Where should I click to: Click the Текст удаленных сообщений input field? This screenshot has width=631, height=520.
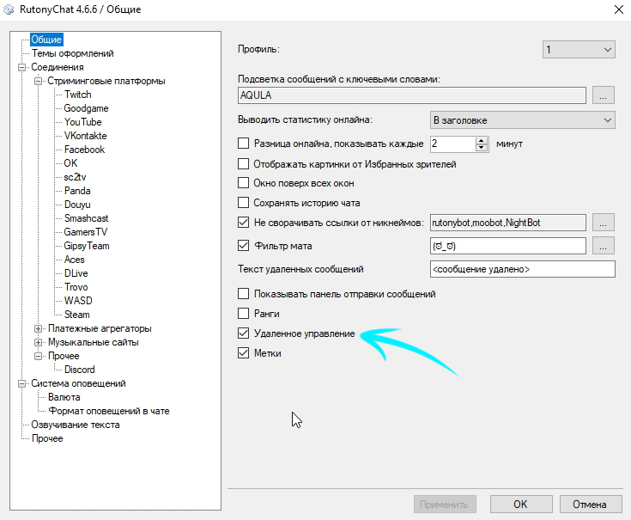click(x=522, y=269)
